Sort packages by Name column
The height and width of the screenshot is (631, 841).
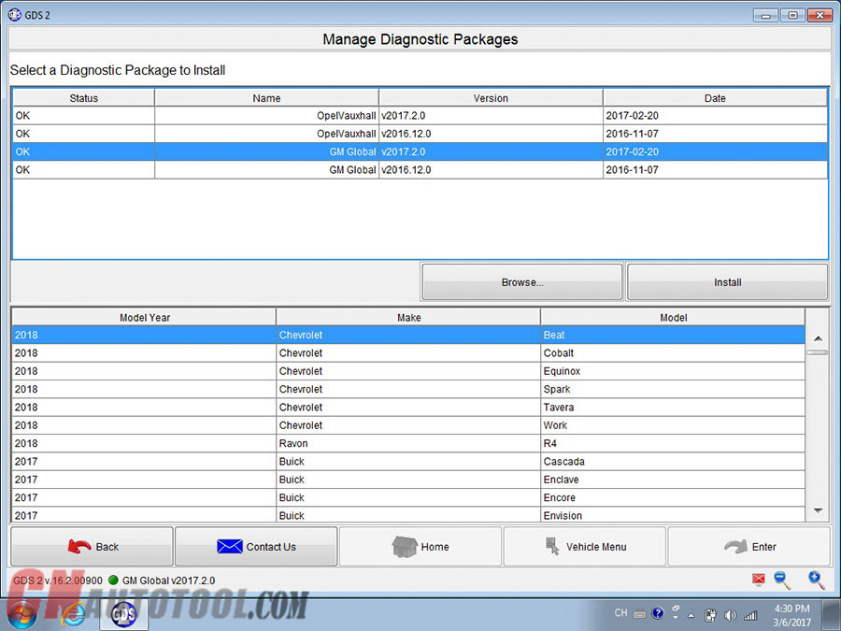(266, 97)
